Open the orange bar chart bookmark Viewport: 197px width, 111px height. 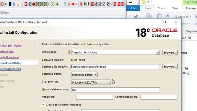[18, 4]
